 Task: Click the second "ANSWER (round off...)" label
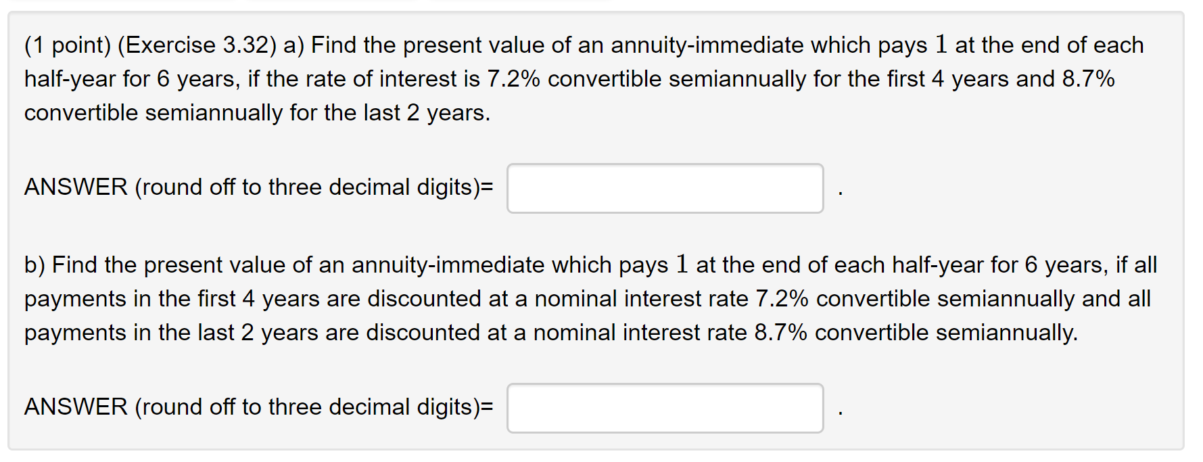259,407
